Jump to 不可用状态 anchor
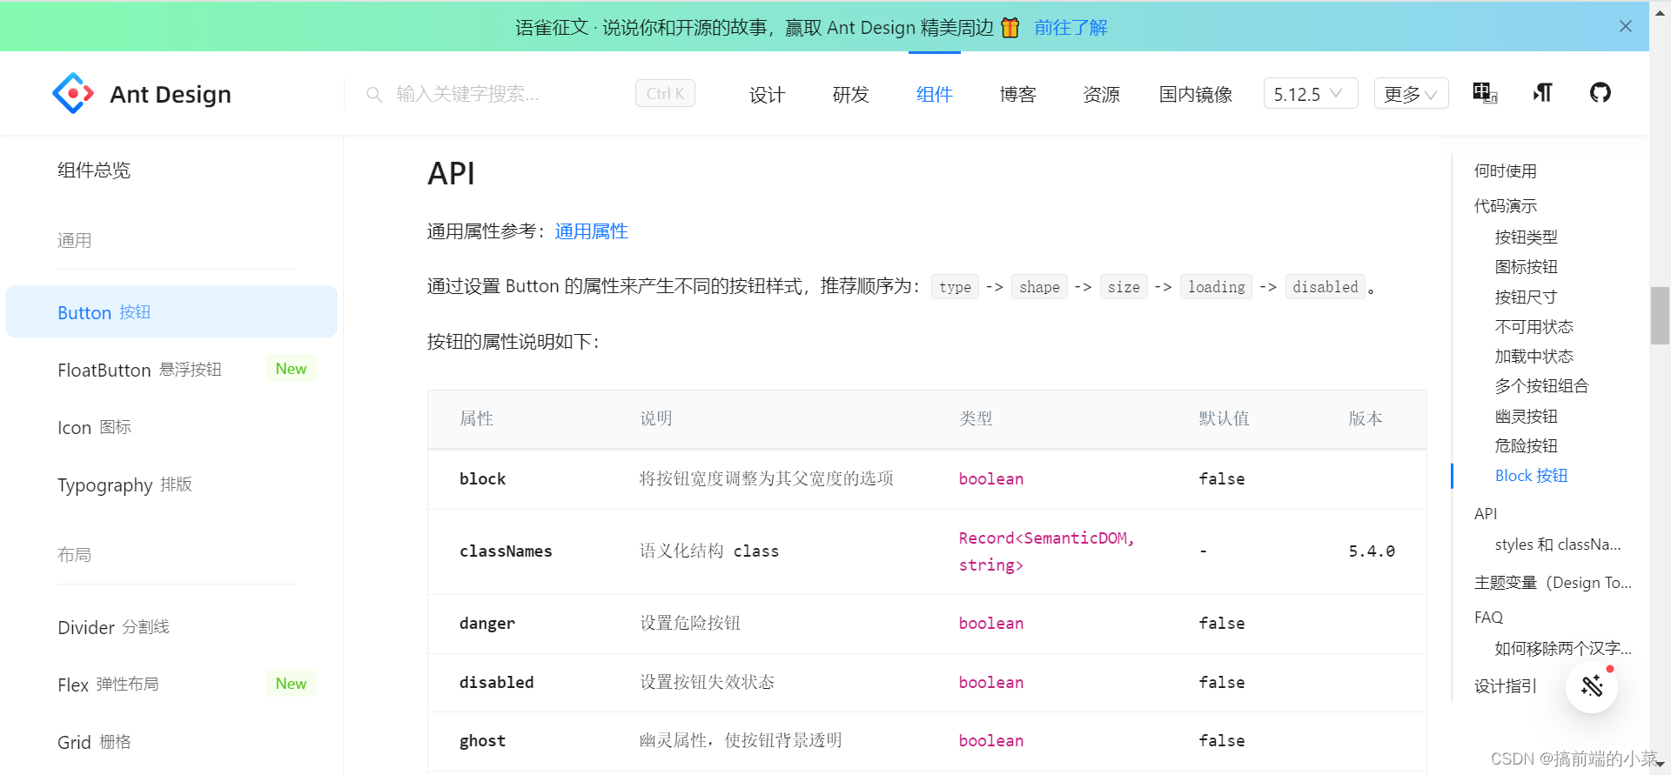Screen dimensions: 1671x775 (x=1533, y=327)
